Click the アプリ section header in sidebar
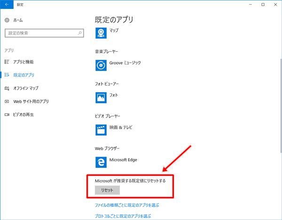282x220 pixels. click(x=9, y=50)
